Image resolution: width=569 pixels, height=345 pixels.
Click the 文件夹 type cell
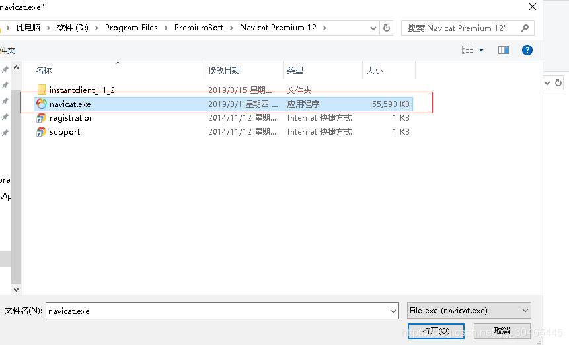point(299,90)
